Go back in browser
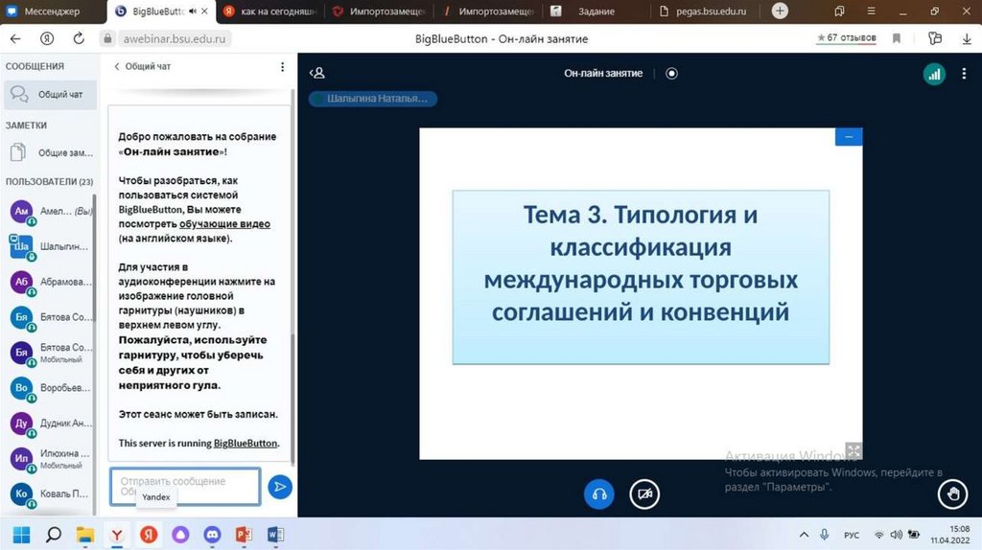 (15, 38)
